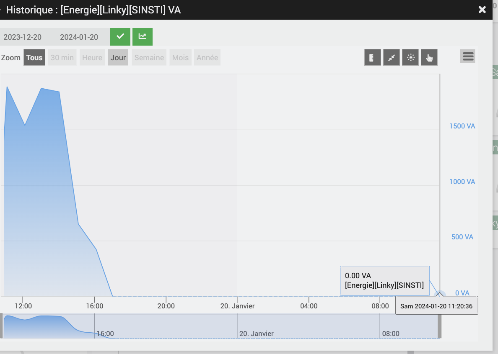Select the Semaine zoom range
This screenshot has width=498, height=354.
click(x=149, y=57)
